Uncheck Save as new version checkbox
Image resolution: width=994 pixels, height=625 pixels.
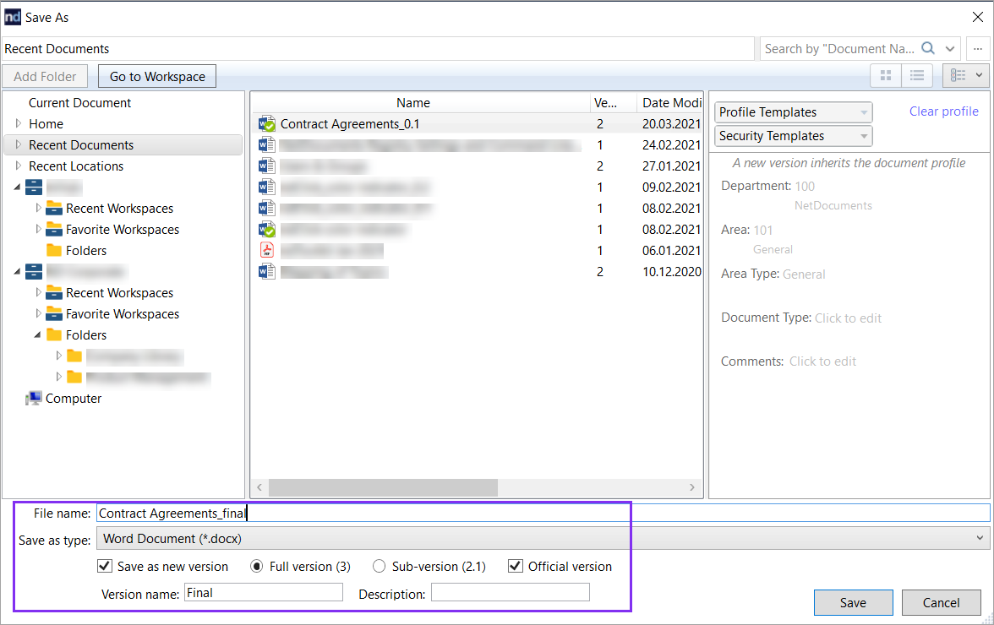(105, 567)
